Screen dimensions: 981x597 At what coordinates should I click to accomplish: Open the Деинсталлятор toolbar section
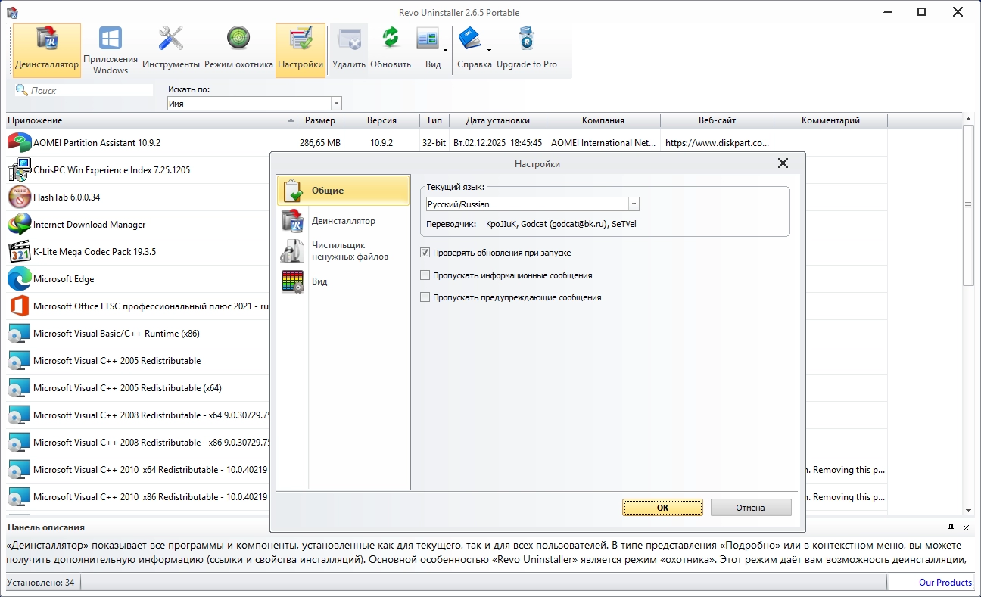tap(46, 51)
